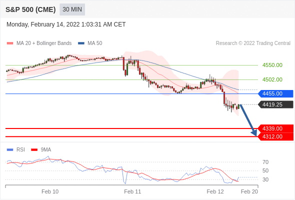Select the 4455.00 blue pivot price tag
Viewport: 295px width, 200px height.
[x=275, y=93]
